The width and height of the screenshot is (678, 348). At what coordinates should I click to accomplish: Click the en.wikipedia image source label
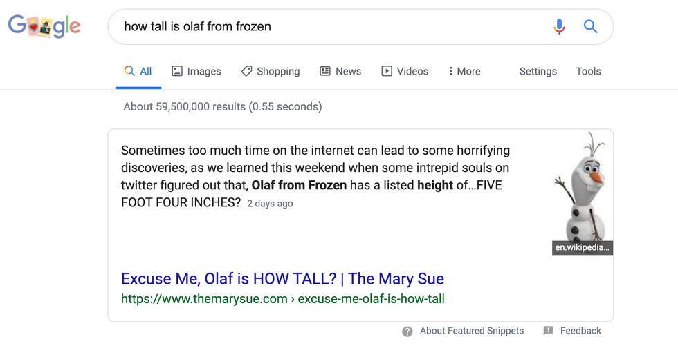point(582,247)
